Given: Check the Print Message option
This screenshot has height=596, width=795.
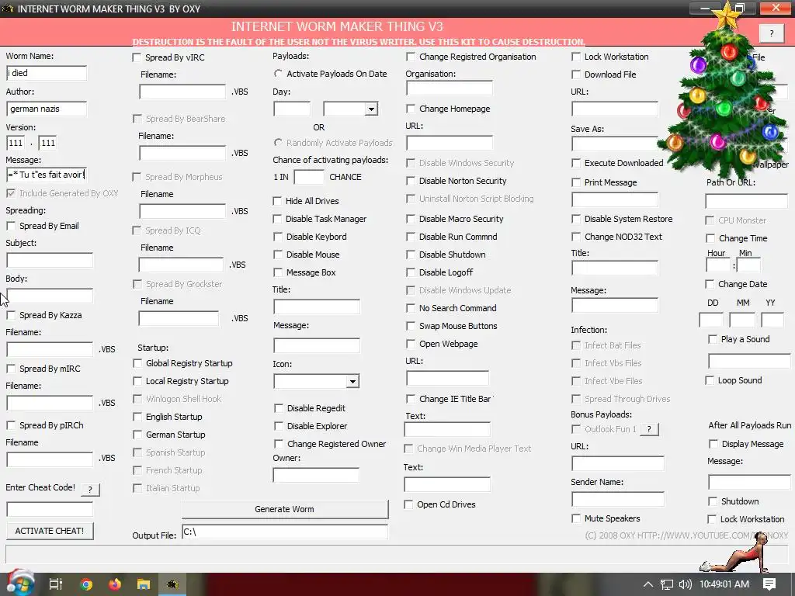Looking at the screenshot, I should (x=576, y=182).
